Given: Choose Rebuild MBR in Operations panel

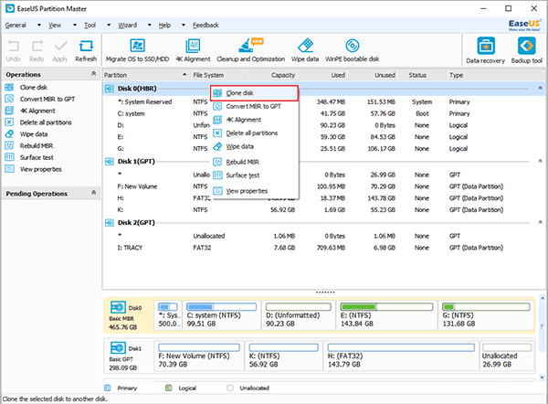Looking at the screenshot, I should point(37,146).
